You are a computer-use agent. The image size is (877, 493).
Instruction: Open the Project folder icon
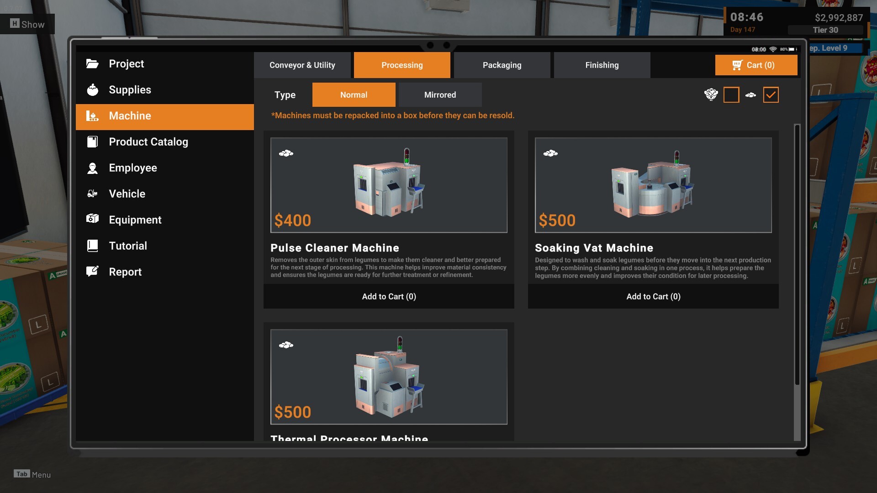pos(92,64)
